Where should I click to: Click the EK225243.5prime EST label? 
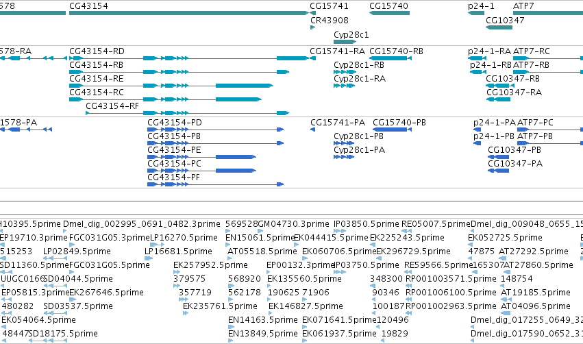tap(407, 238)
